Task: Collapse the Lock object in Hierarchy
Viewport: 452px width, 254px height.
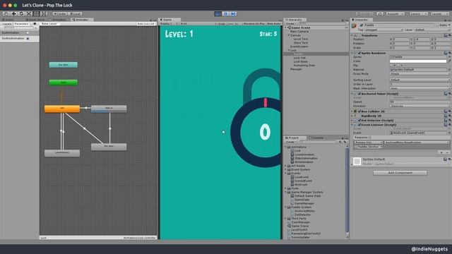Action: coord(289,50)
